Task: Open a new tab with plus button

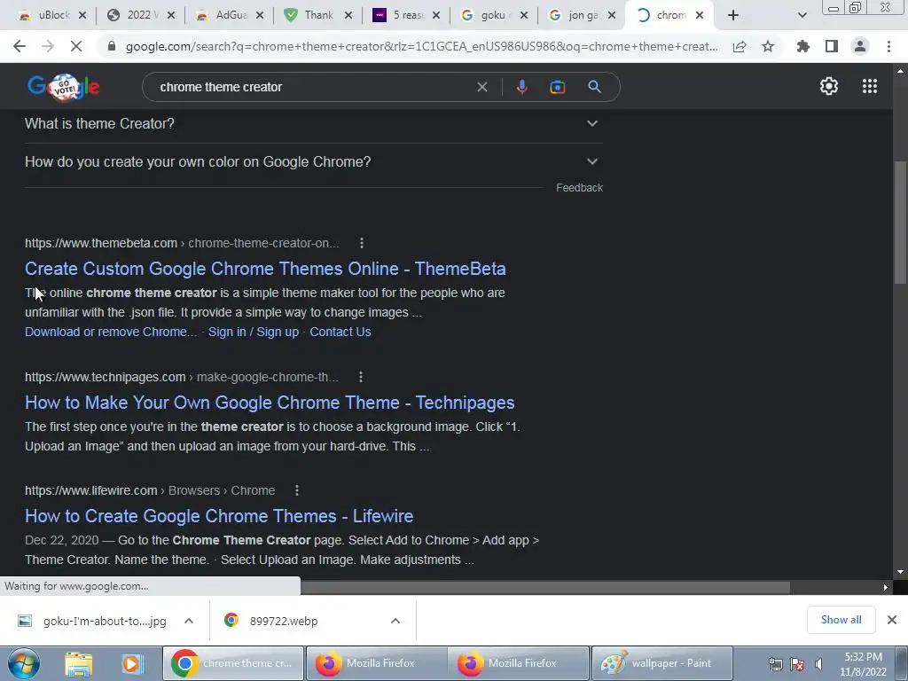Action: 733,16
